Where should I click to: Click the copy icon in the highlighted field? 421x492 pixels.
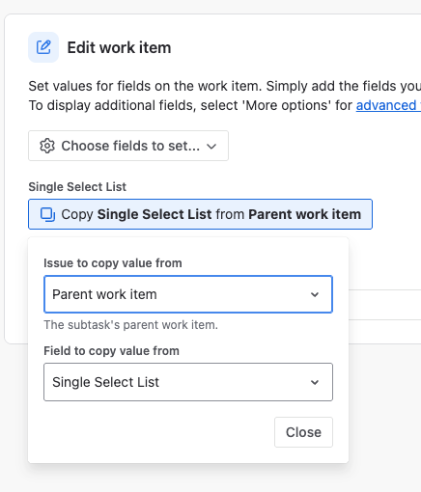[47, 214]
